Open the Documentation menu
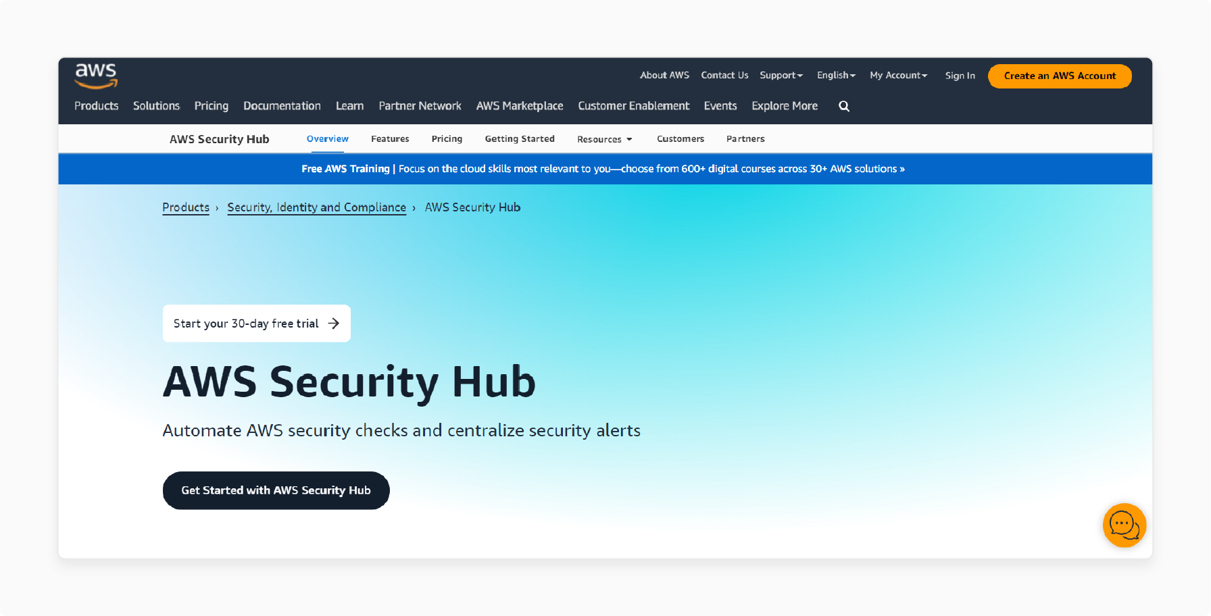 282,106
